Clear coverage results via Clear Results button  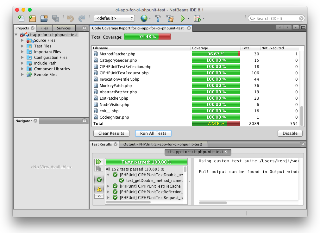click(111, 133)
